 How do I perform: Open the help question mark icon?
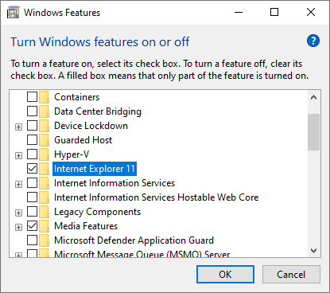coord(313,41)
